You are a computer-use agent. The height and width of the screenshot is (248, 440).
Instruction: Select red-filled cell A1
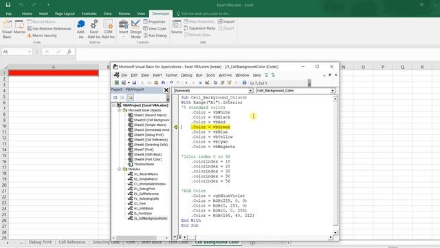(54, 73)
